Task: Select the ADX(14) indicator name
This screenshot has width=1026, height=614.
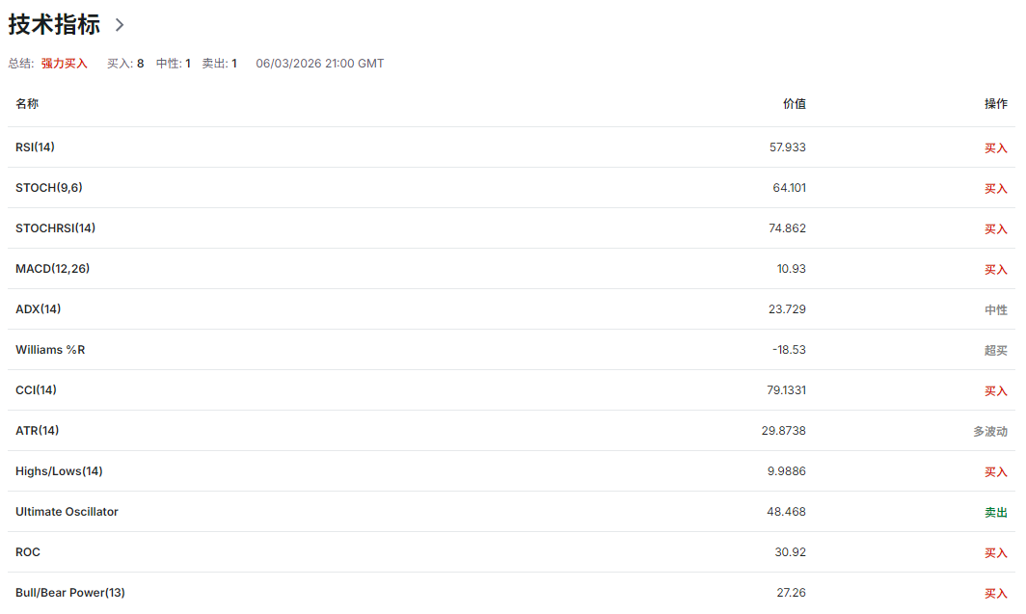Action: pos(38,309)
